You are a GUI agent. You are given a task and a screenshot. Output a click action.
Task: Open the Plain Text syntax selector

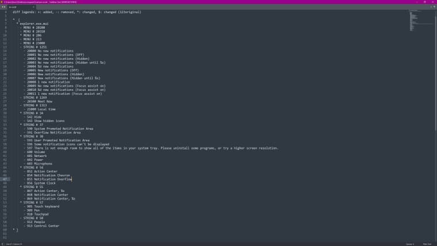point(427,244)
